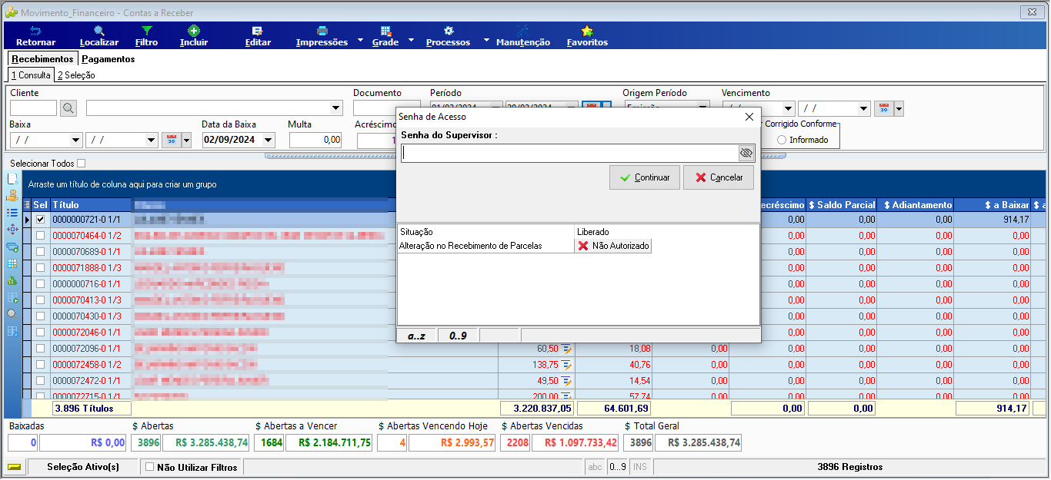Image resolution: width=1051 pixels, height=480 pixels.
Task: Expand the Cliente name combo box
Action: [x=335, y=108]
